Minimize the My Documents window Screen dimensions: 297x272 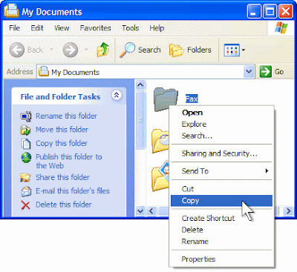pyautogui.click(x=254, y=12)
